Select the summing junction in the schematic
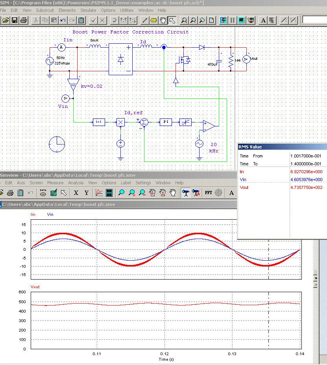Viewport: 327px width, 365px height. coord(144,122)
